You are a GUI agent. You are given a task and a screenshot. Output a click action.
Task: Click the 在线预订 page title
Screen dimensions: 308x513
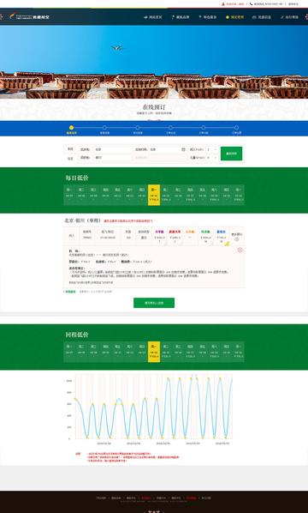(154, 107)
